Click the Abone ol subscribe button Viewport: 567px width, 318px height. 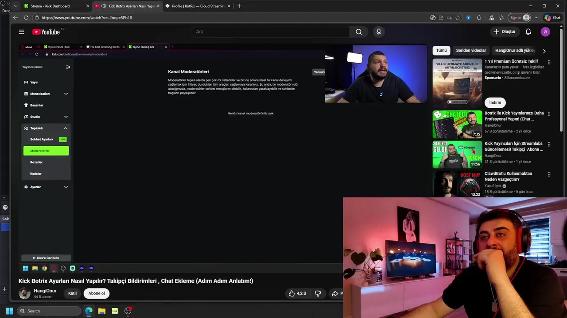tap(97, 293)
